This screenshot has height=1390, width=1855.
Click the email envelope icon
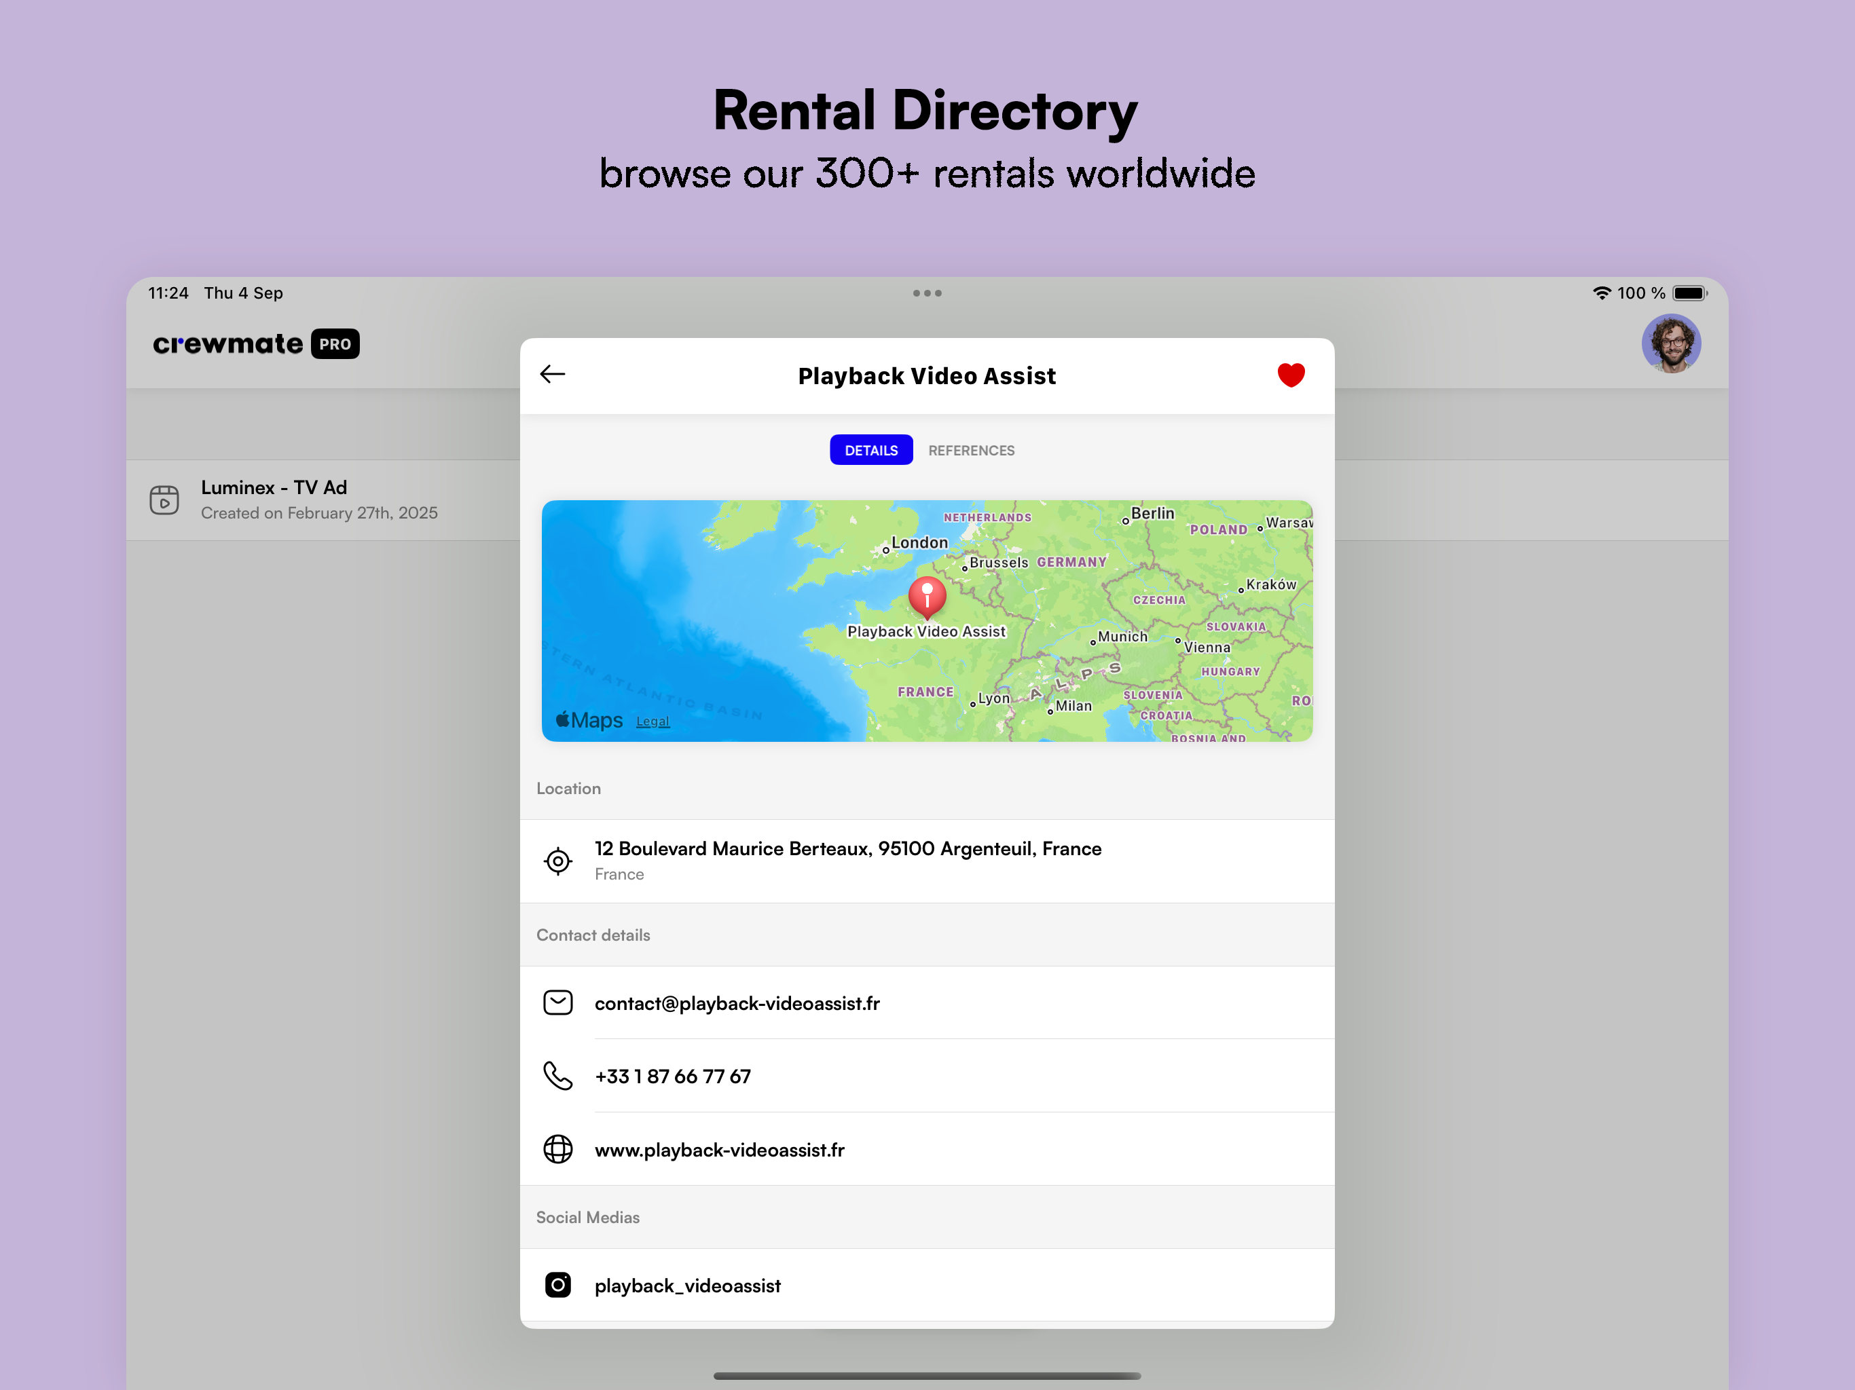click(x=557, y=1002)
